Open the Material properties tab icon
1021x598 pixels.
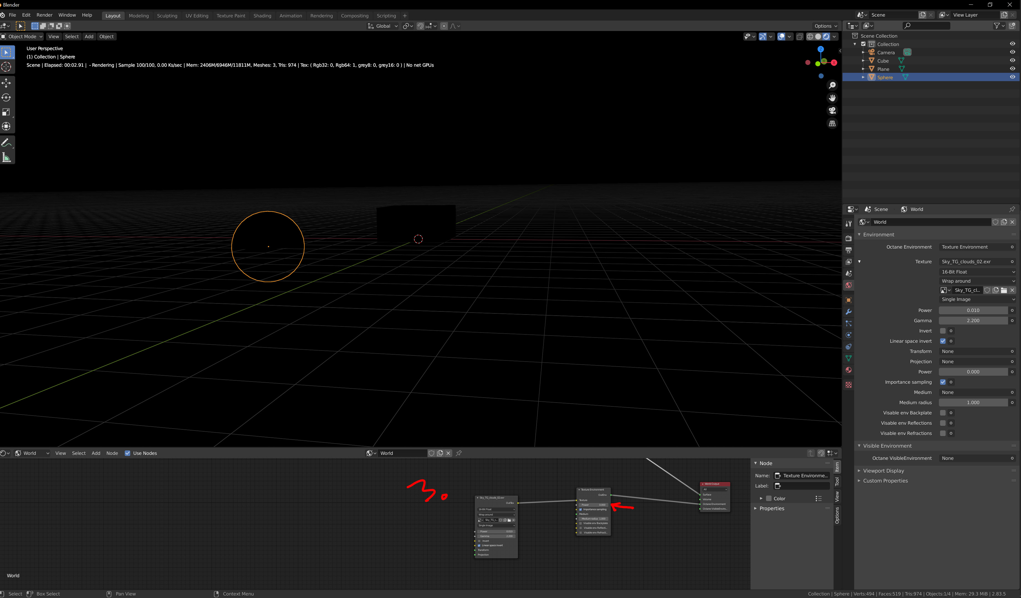click(x=848, y=370)
